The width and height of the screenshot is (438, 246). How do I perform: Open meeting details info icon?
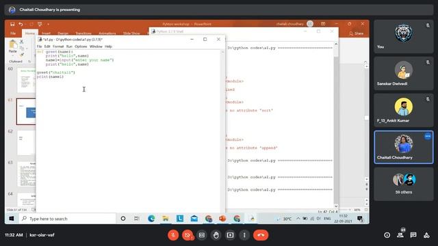click(x=387, y=235)
